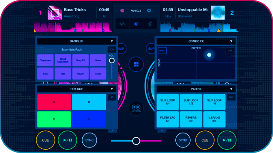Activate REVERB 60 pad effect

point(191,119)
